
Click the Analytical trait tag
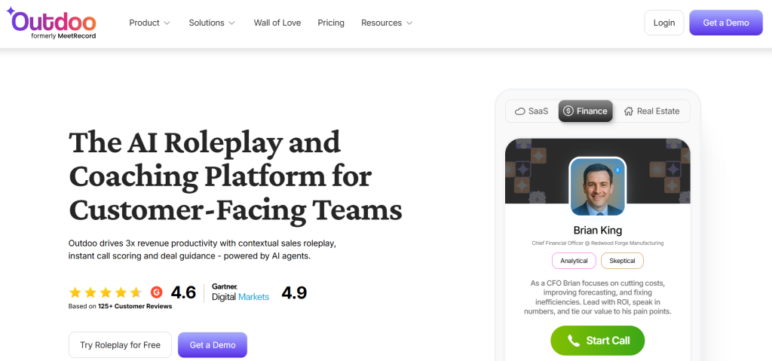pos(574,261)
